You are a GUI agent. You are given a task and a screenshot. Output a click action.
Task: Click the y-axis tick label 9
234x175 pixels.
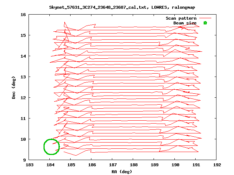pos(24,160)
